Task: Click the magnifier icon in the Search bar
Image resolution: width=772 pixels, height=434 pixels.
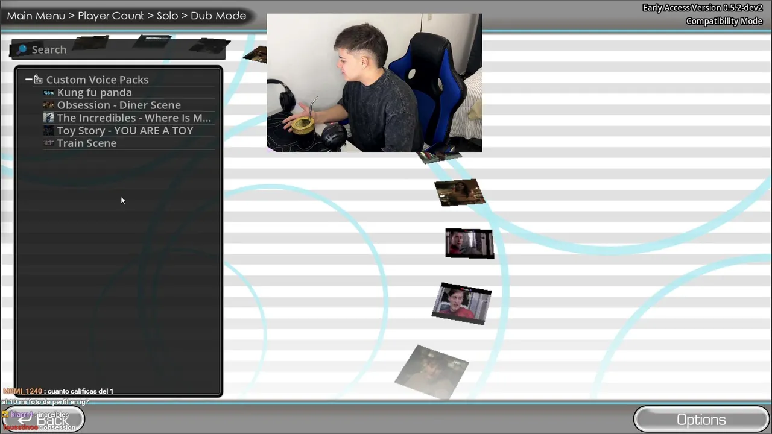Action: pyautogui.click(x=21, y=49)
